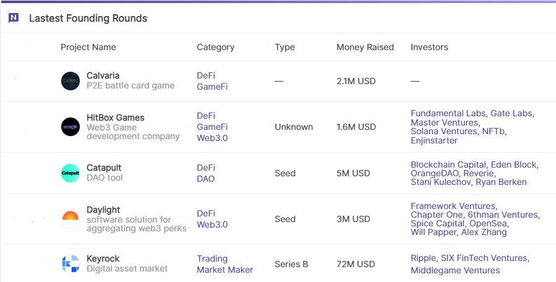Open NFTb investor link

[x=493, y=131]
